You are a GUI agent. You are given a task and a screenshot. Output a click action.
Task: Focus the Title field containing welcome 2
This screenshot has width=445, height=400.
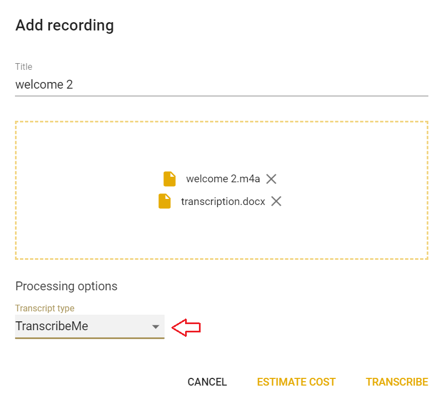point(222,85)
